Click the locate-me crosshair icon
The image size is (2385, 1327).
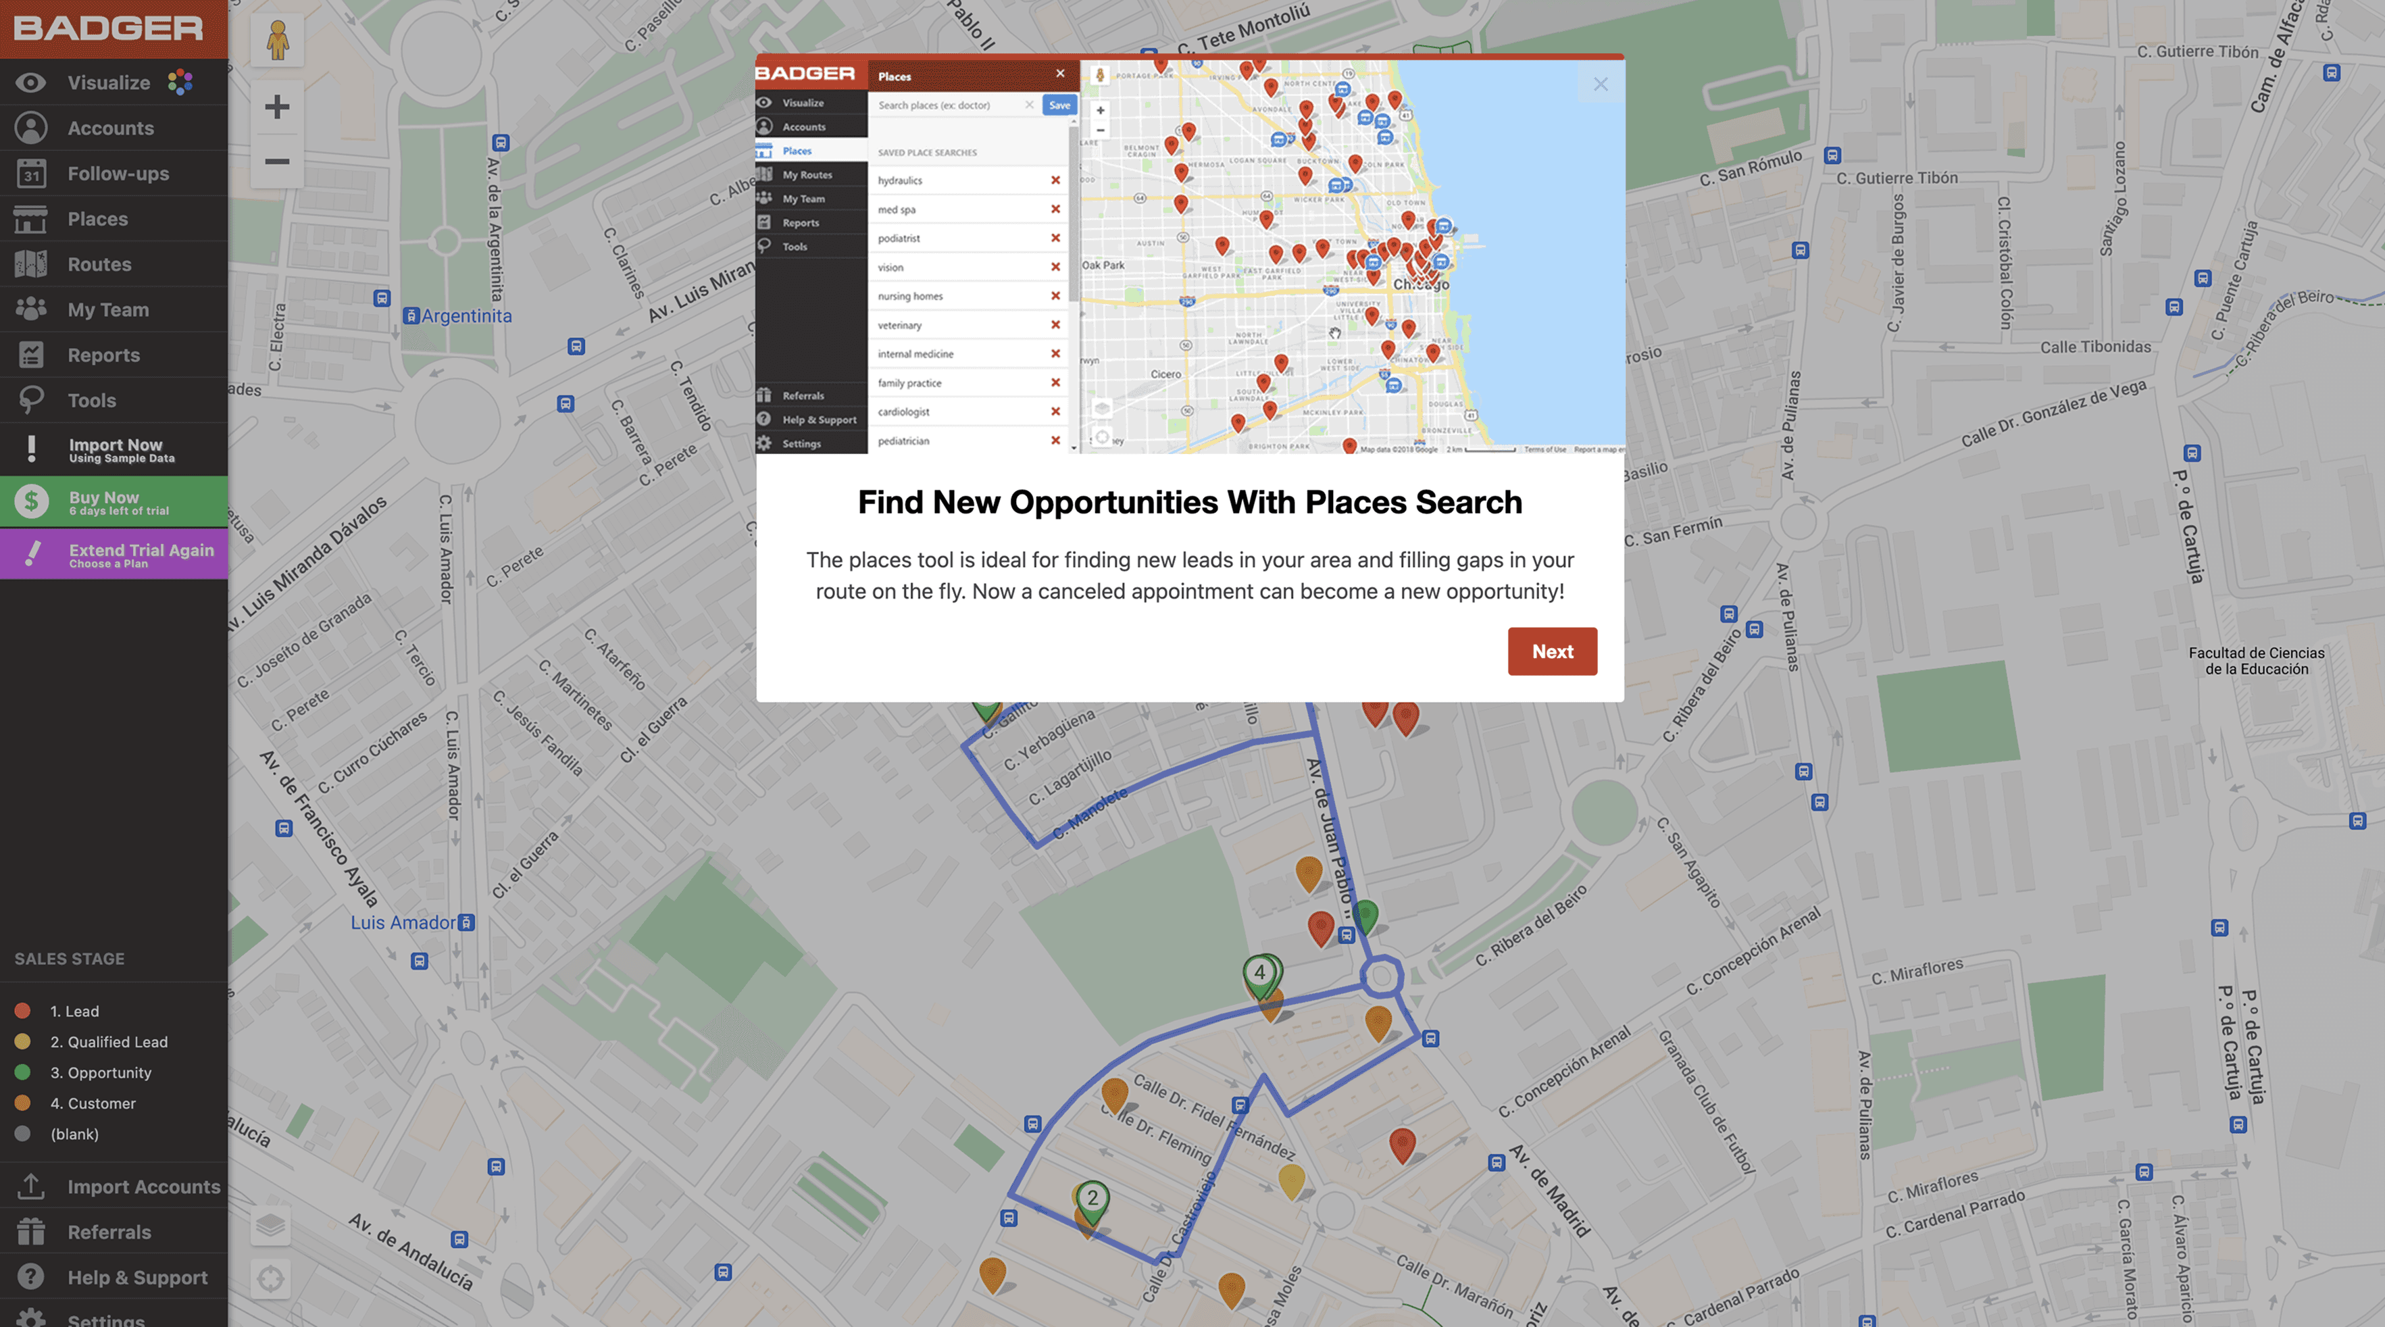tap(270, 1279)
